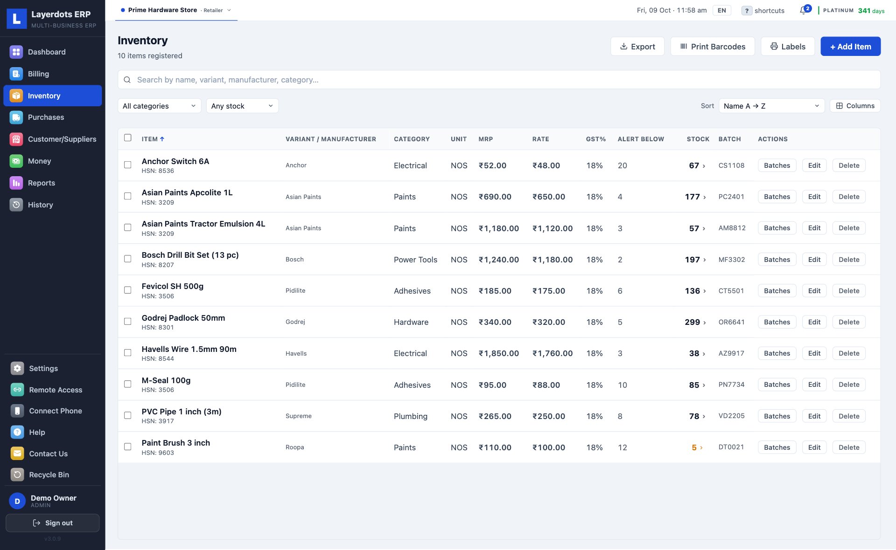Open the All categories dropdown
The width and height of the screenshot is (896, 550).
[159, 106]
